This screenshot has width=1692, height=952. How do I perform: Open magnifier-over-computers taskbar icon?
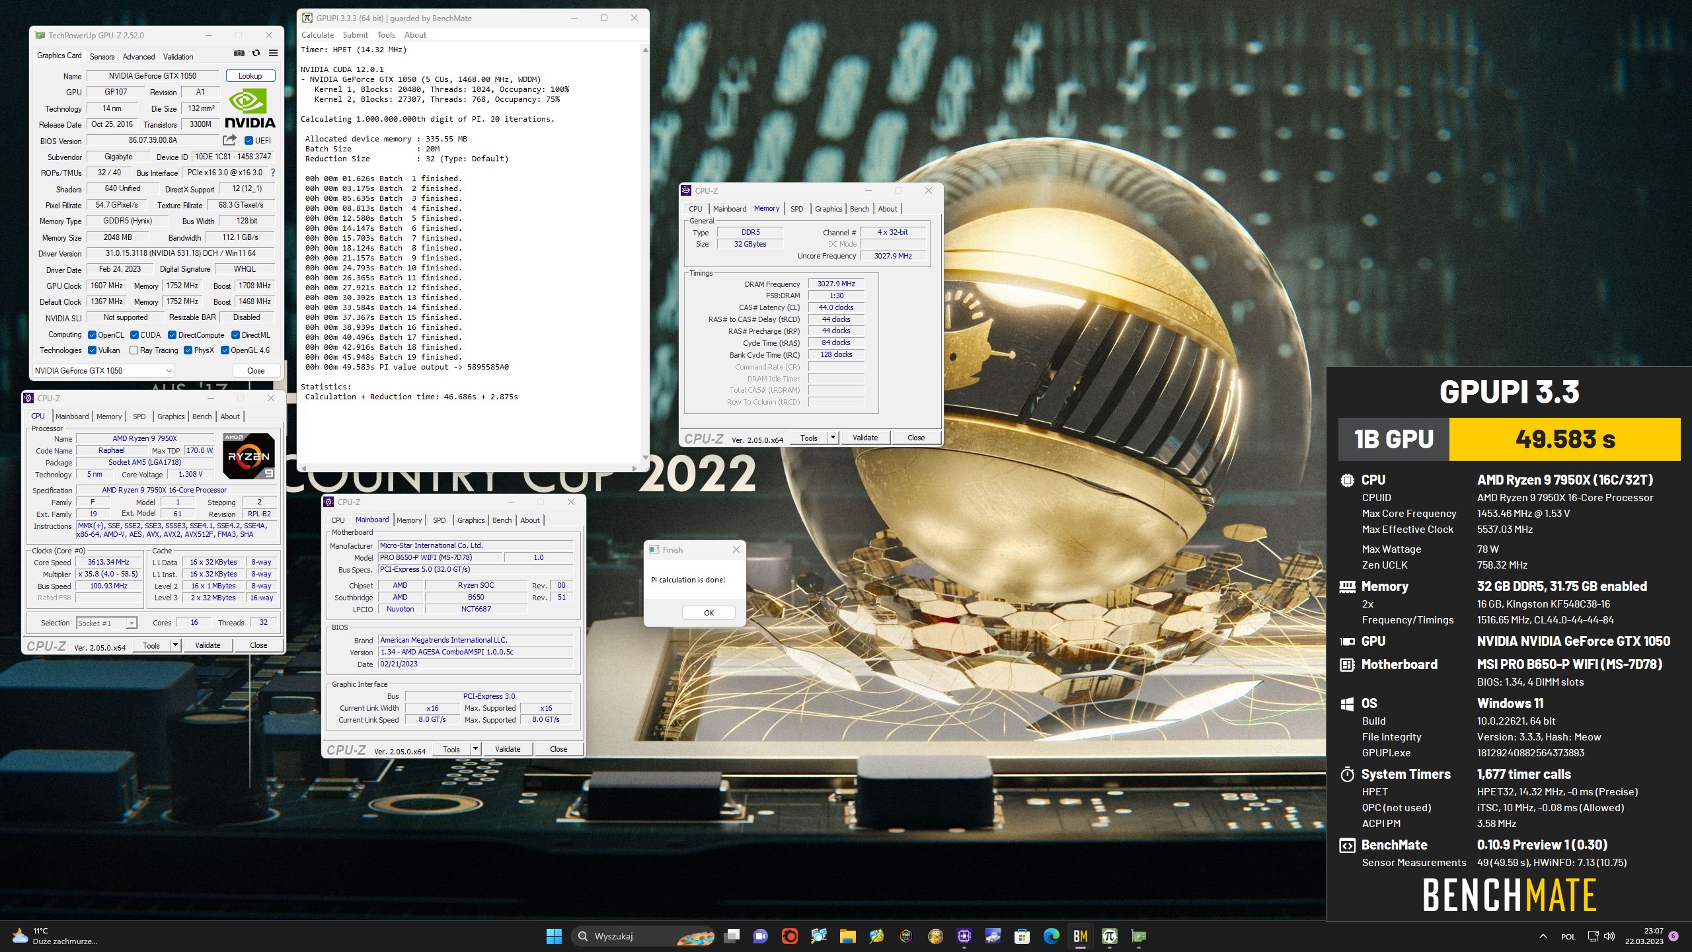[819, 936]
